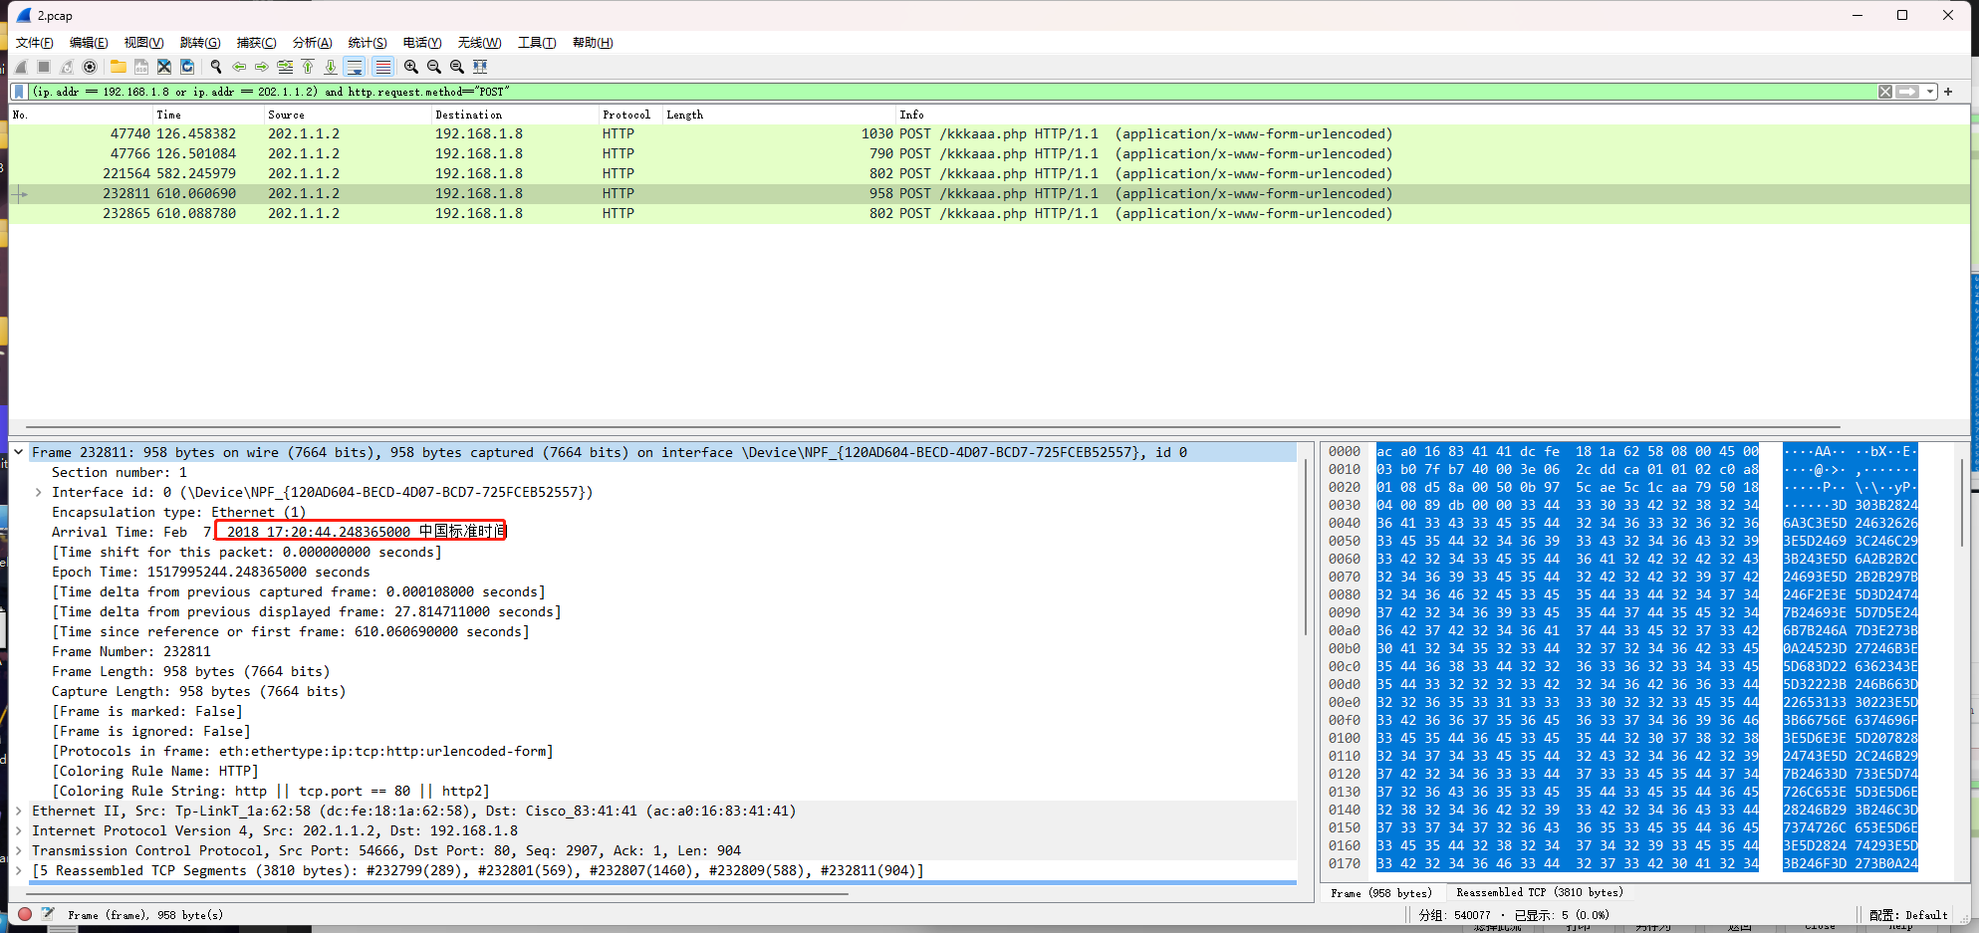1979x933 pixels.
Task: Open the 编辑(E) menu
Action: click(89, 43)
